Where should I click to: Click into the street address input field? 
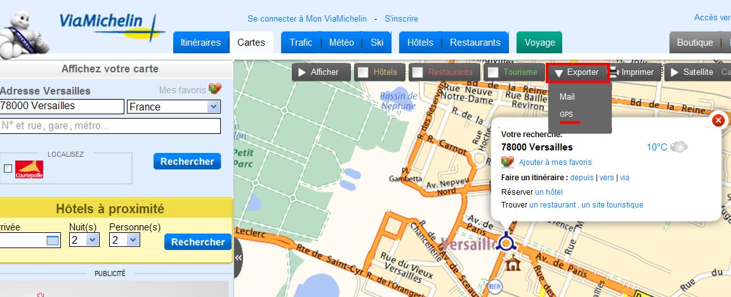[110, 126]
